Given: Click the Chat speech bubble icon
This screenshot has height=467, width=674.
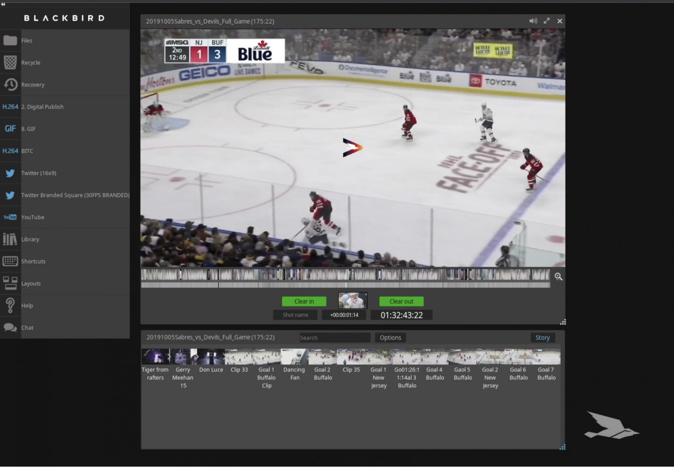Looking at the screenshot, I should pyautogui.click(x=10, y=328).
